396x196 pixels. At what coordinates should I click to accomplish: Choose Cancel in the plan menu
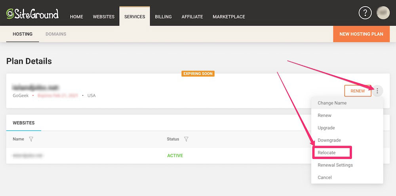point(347,177)
